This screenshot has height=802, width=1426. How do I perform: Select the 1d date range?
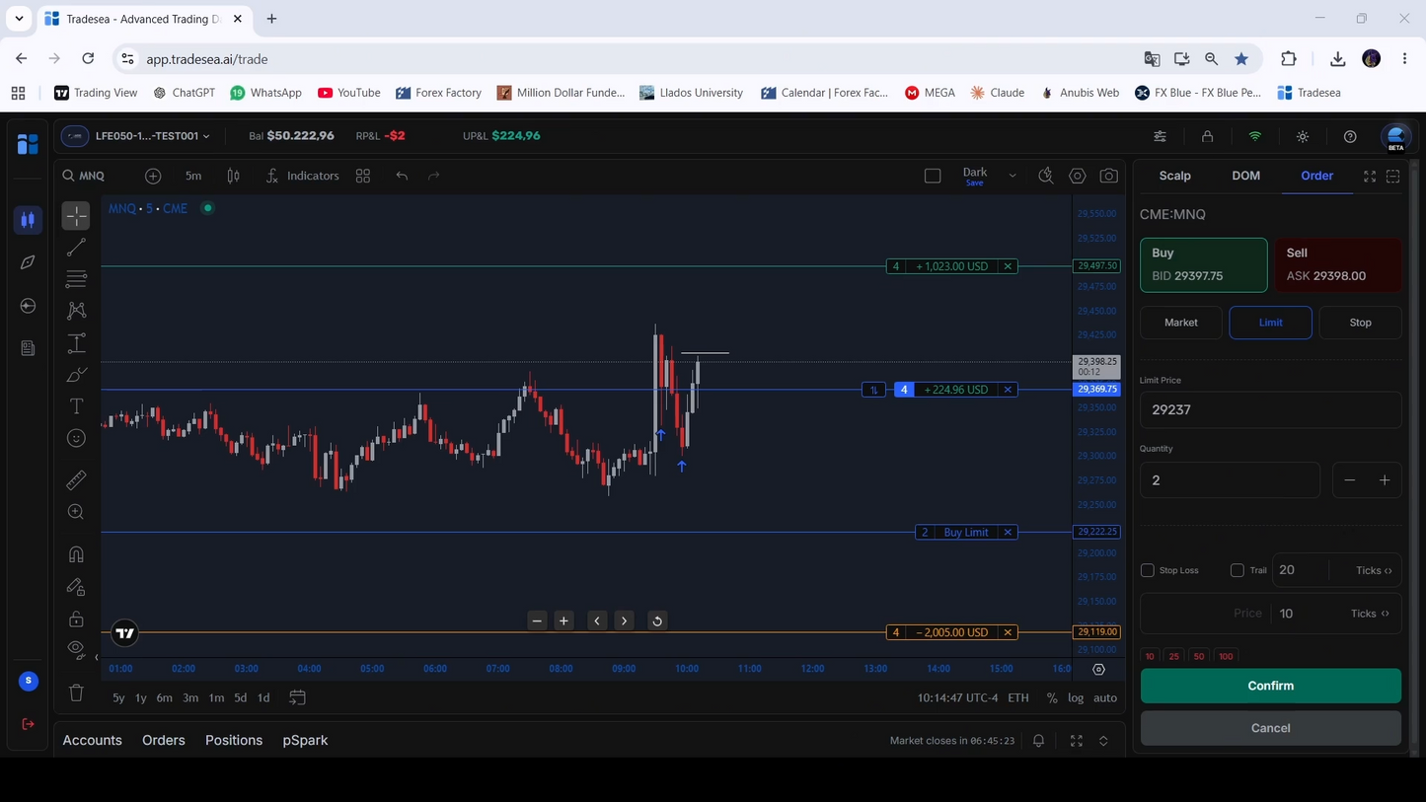[x=263, y=697]
